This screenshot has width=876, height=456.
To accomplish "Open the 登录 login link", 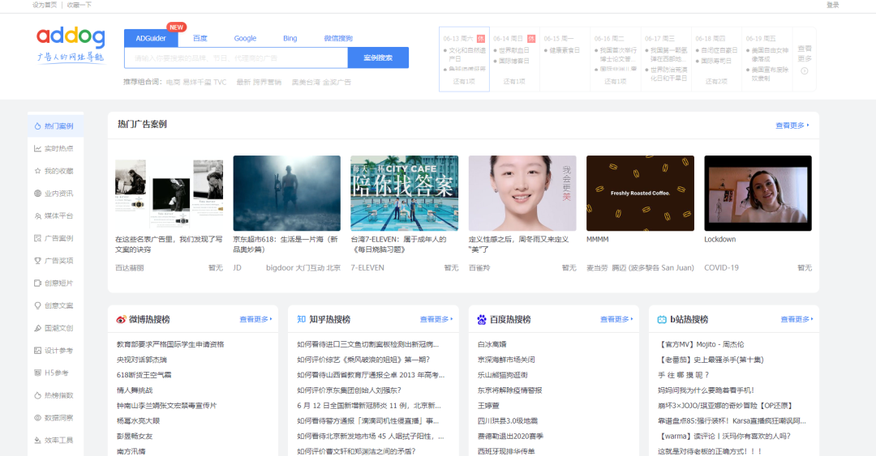I will (832, 5).
